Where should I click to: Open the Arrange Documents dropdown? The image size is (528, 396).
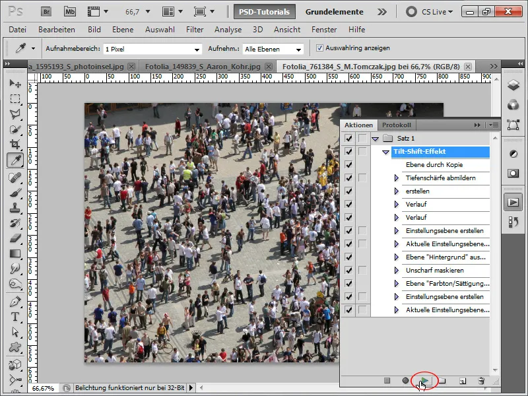coord(172,12)
